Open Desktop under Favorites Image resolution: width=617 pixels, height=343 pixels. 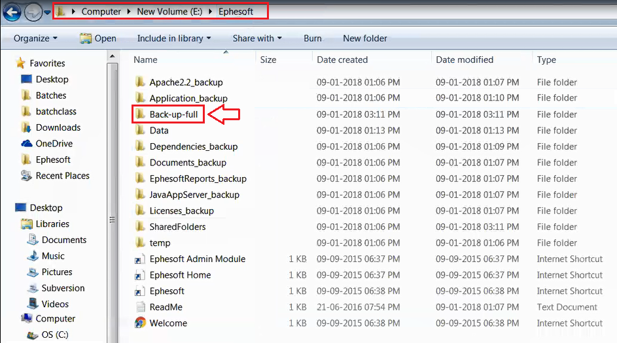(x=52, y=79)
